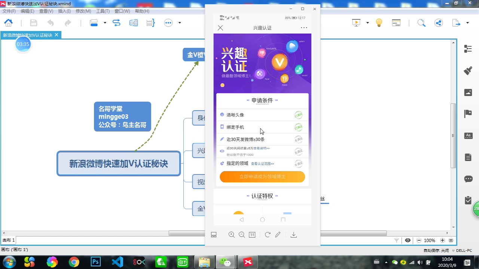Open the 窗口(W) menu

122,11
